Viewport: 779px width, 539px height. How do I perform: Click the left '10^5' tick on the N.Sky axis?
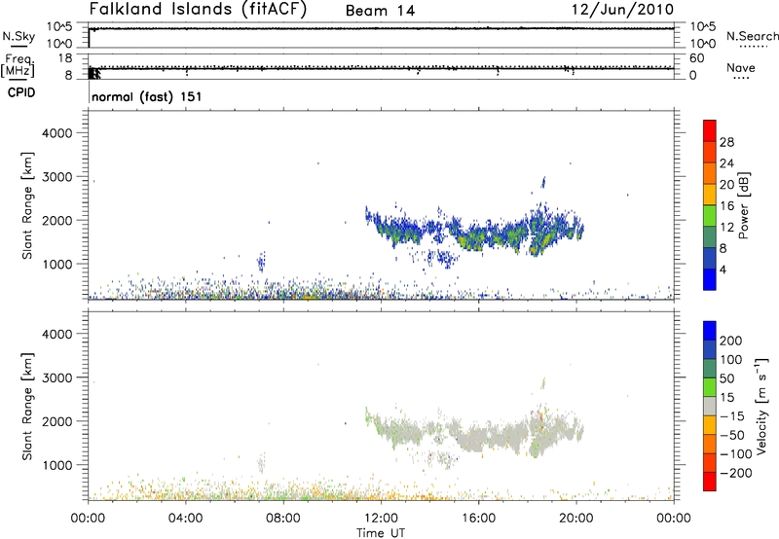(x=59, y=27)
